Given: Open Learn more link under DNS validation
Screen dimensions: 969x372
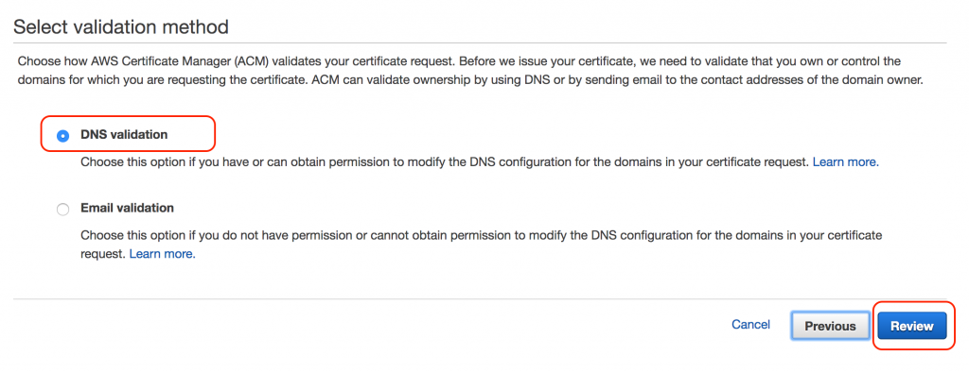Looking at the screenshot, I should pos(845,162).
